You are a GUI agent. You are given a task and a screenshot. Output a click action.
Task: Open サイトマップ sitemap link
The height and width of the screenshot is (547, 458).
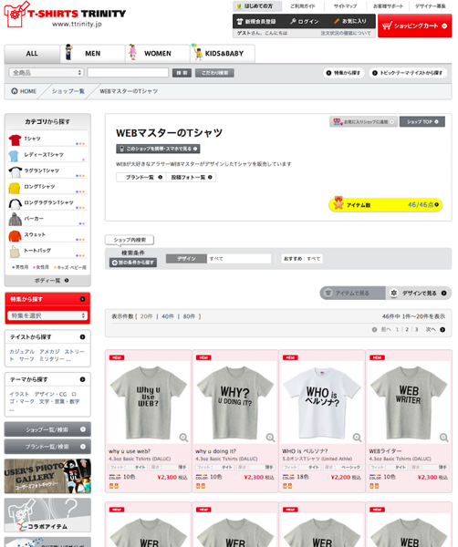(x=345, y=6)
